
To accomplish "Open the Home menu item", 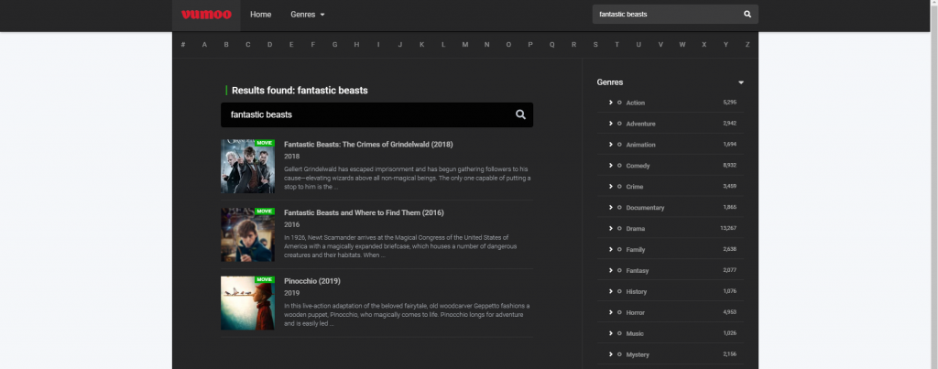I will [261, 15].
